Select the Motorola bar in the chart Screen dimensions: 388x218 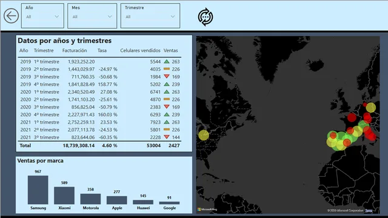(90, 199)
